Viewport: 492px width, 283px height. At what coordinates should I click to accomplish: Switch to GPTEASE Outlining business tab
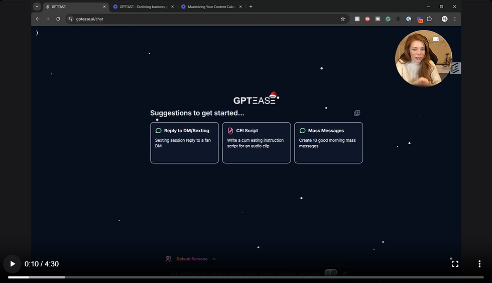pyautogui.click(x=143, y=7)
